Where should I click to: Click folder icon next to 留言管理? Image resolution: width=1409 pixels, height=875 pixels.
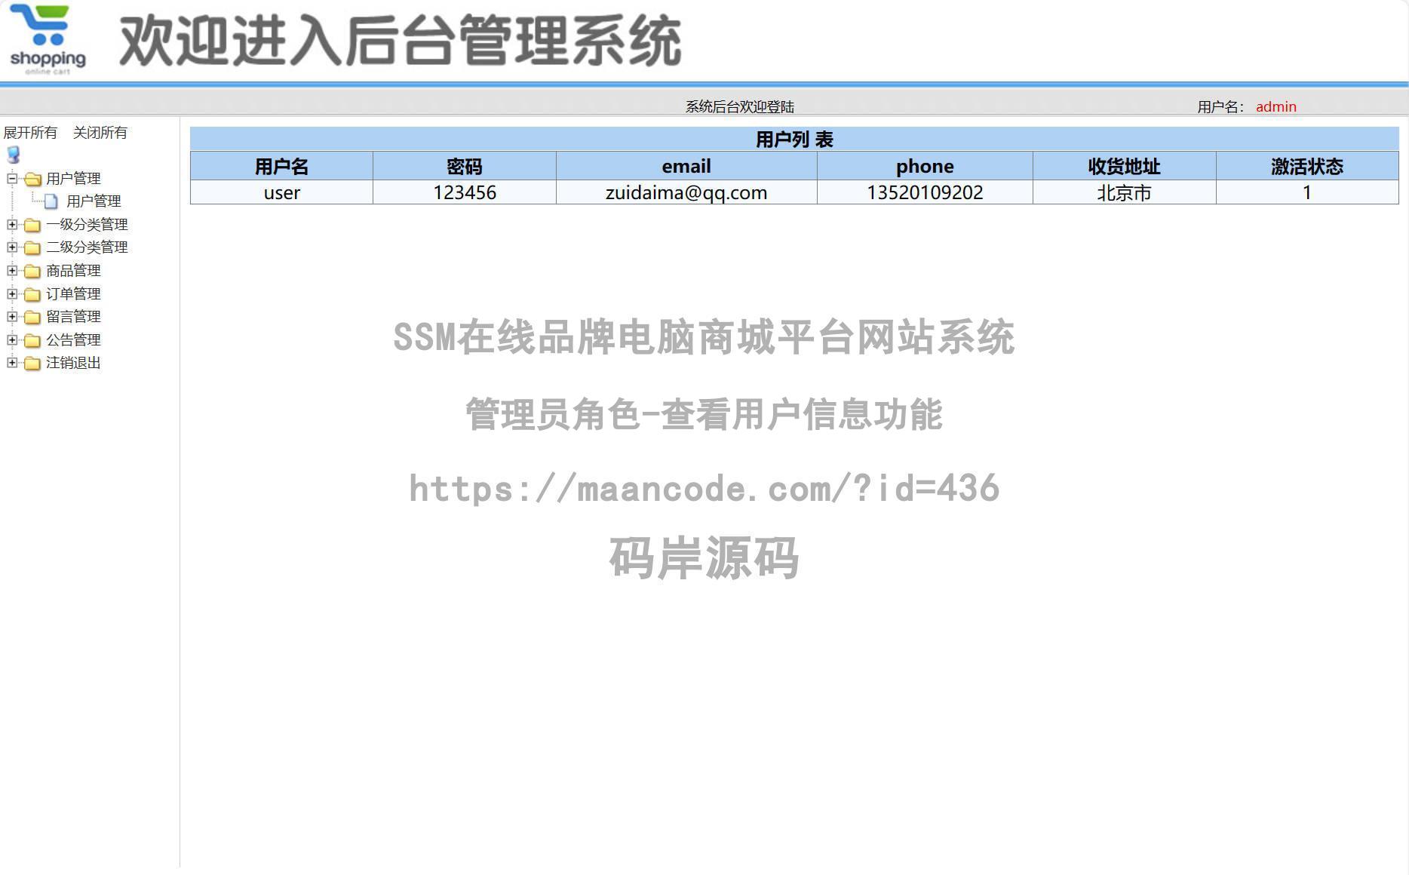32,317
